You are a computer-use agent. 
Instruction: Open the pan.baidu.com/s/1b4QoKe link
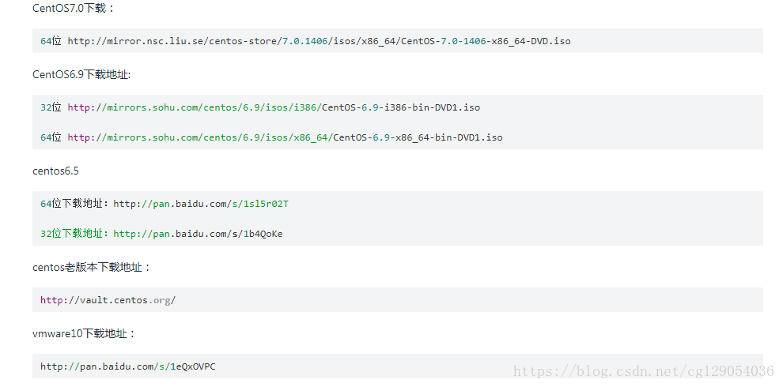click(x=198, y=234)
